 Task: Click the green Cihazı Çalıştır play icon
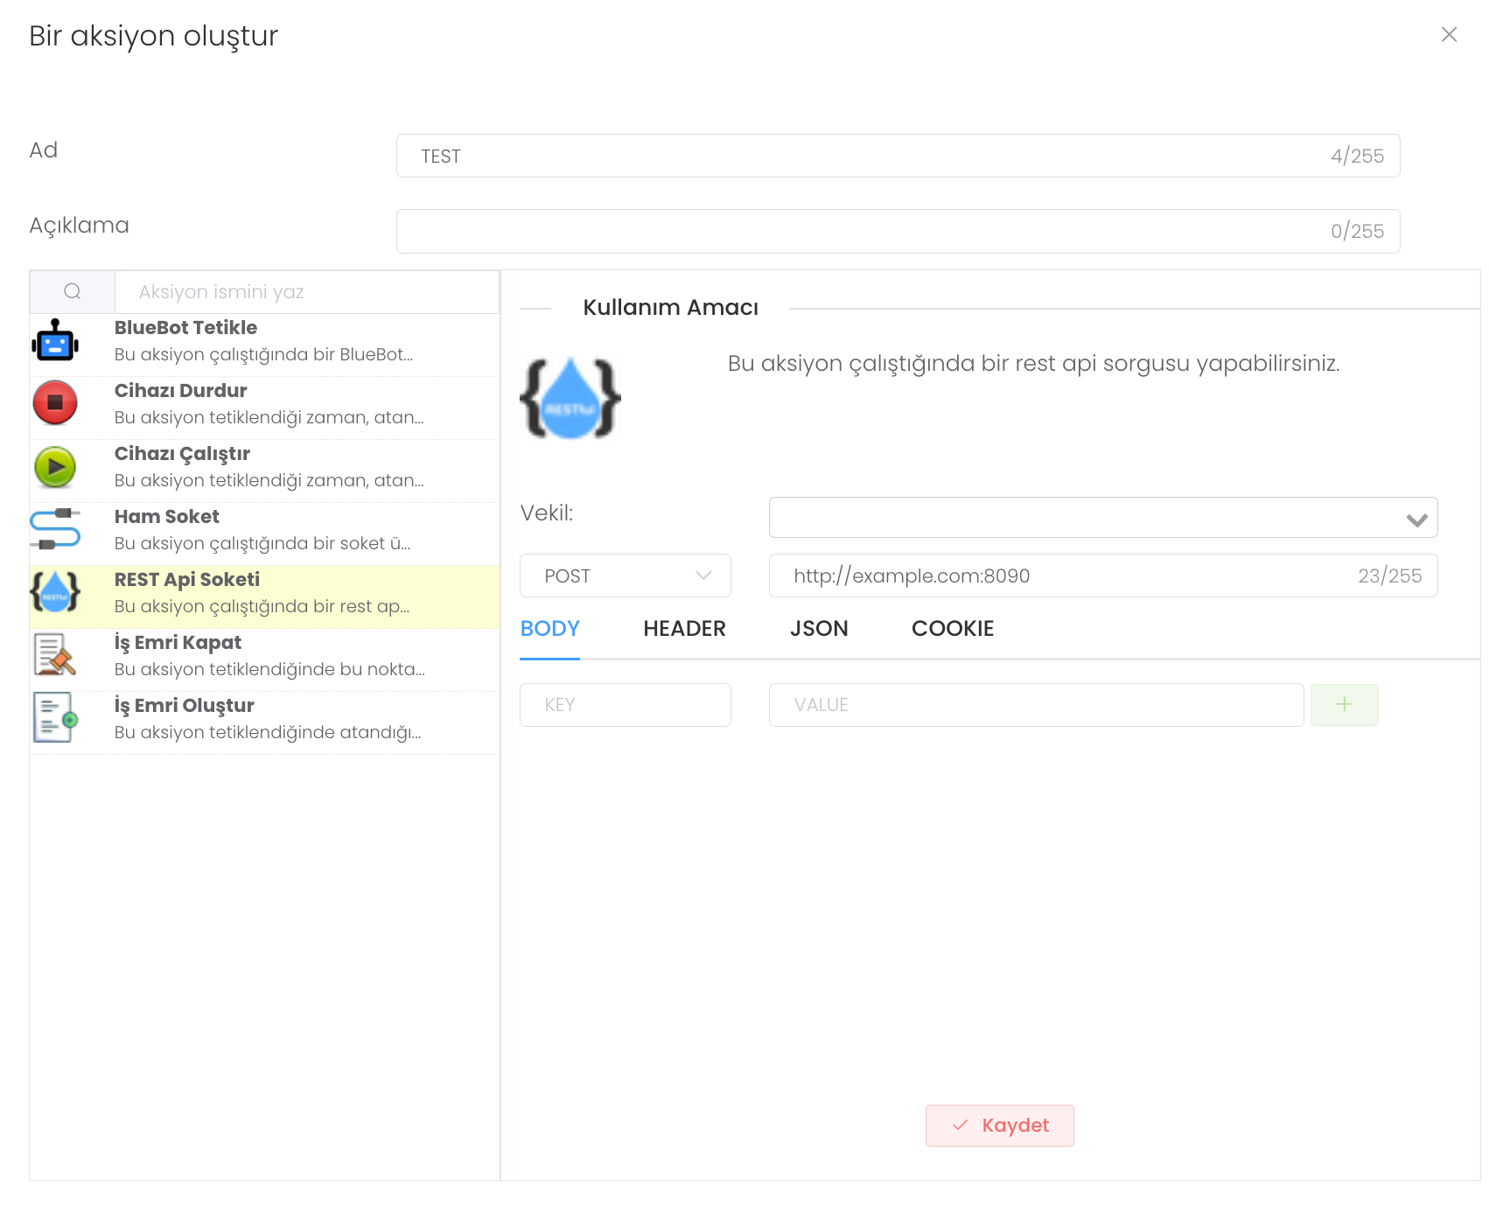tap(55, 466)
